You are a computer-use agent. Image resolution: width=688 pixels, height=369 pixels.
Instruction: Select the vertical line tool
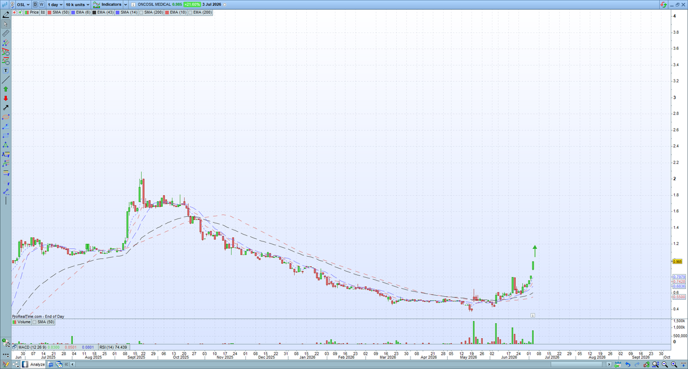(x=6, y=201)
